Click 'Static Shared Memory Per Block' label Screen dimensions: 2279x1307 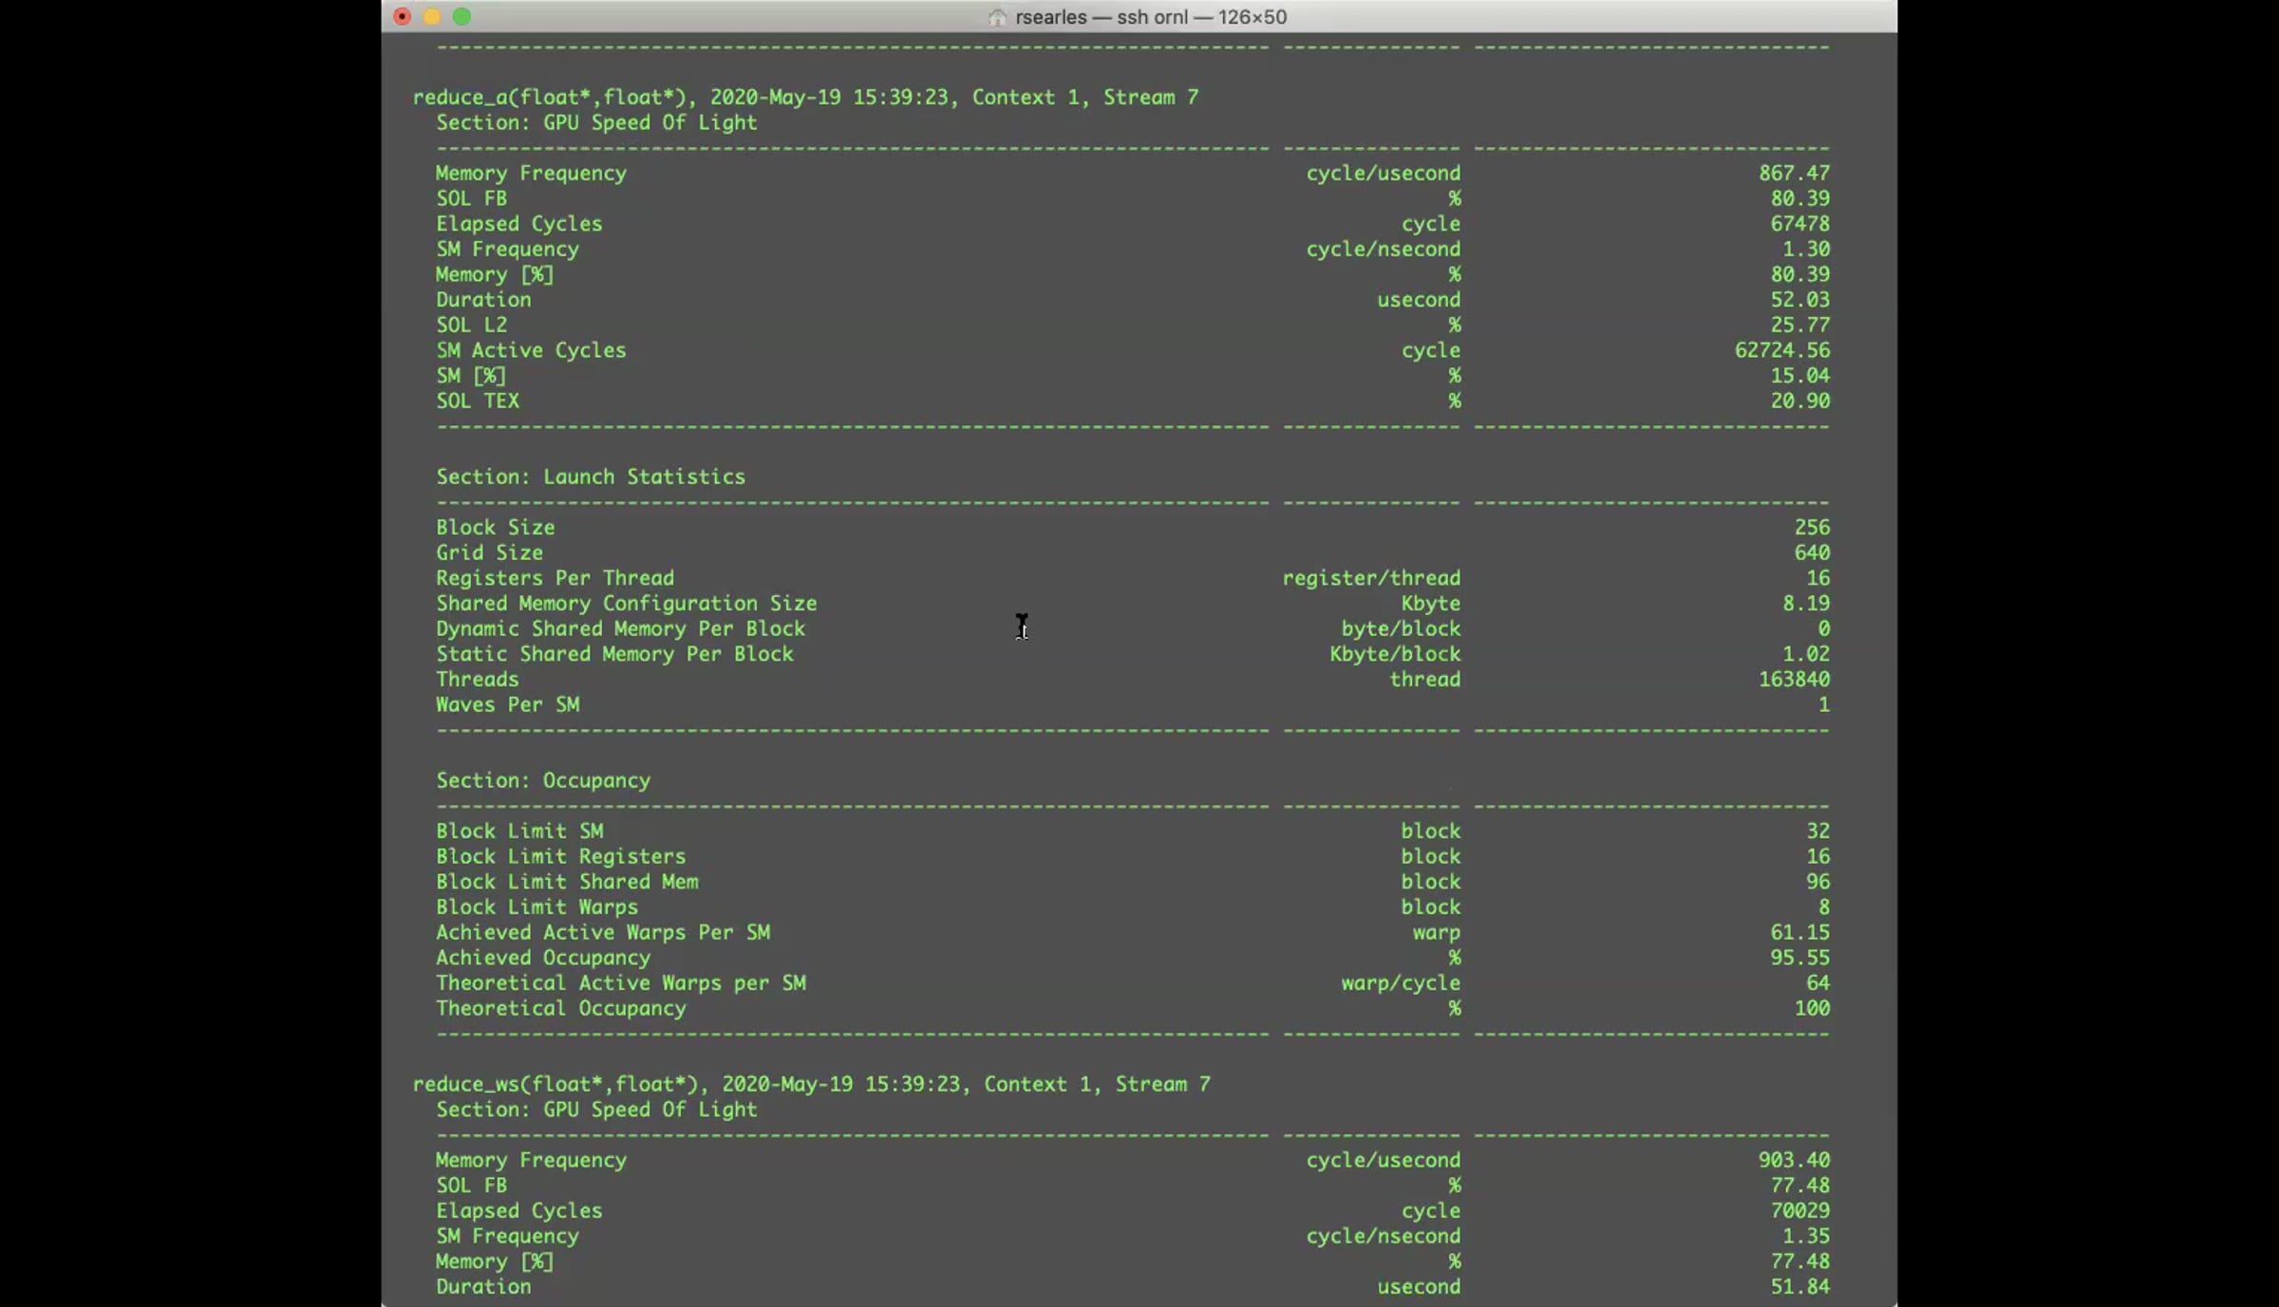click(614, 655)
